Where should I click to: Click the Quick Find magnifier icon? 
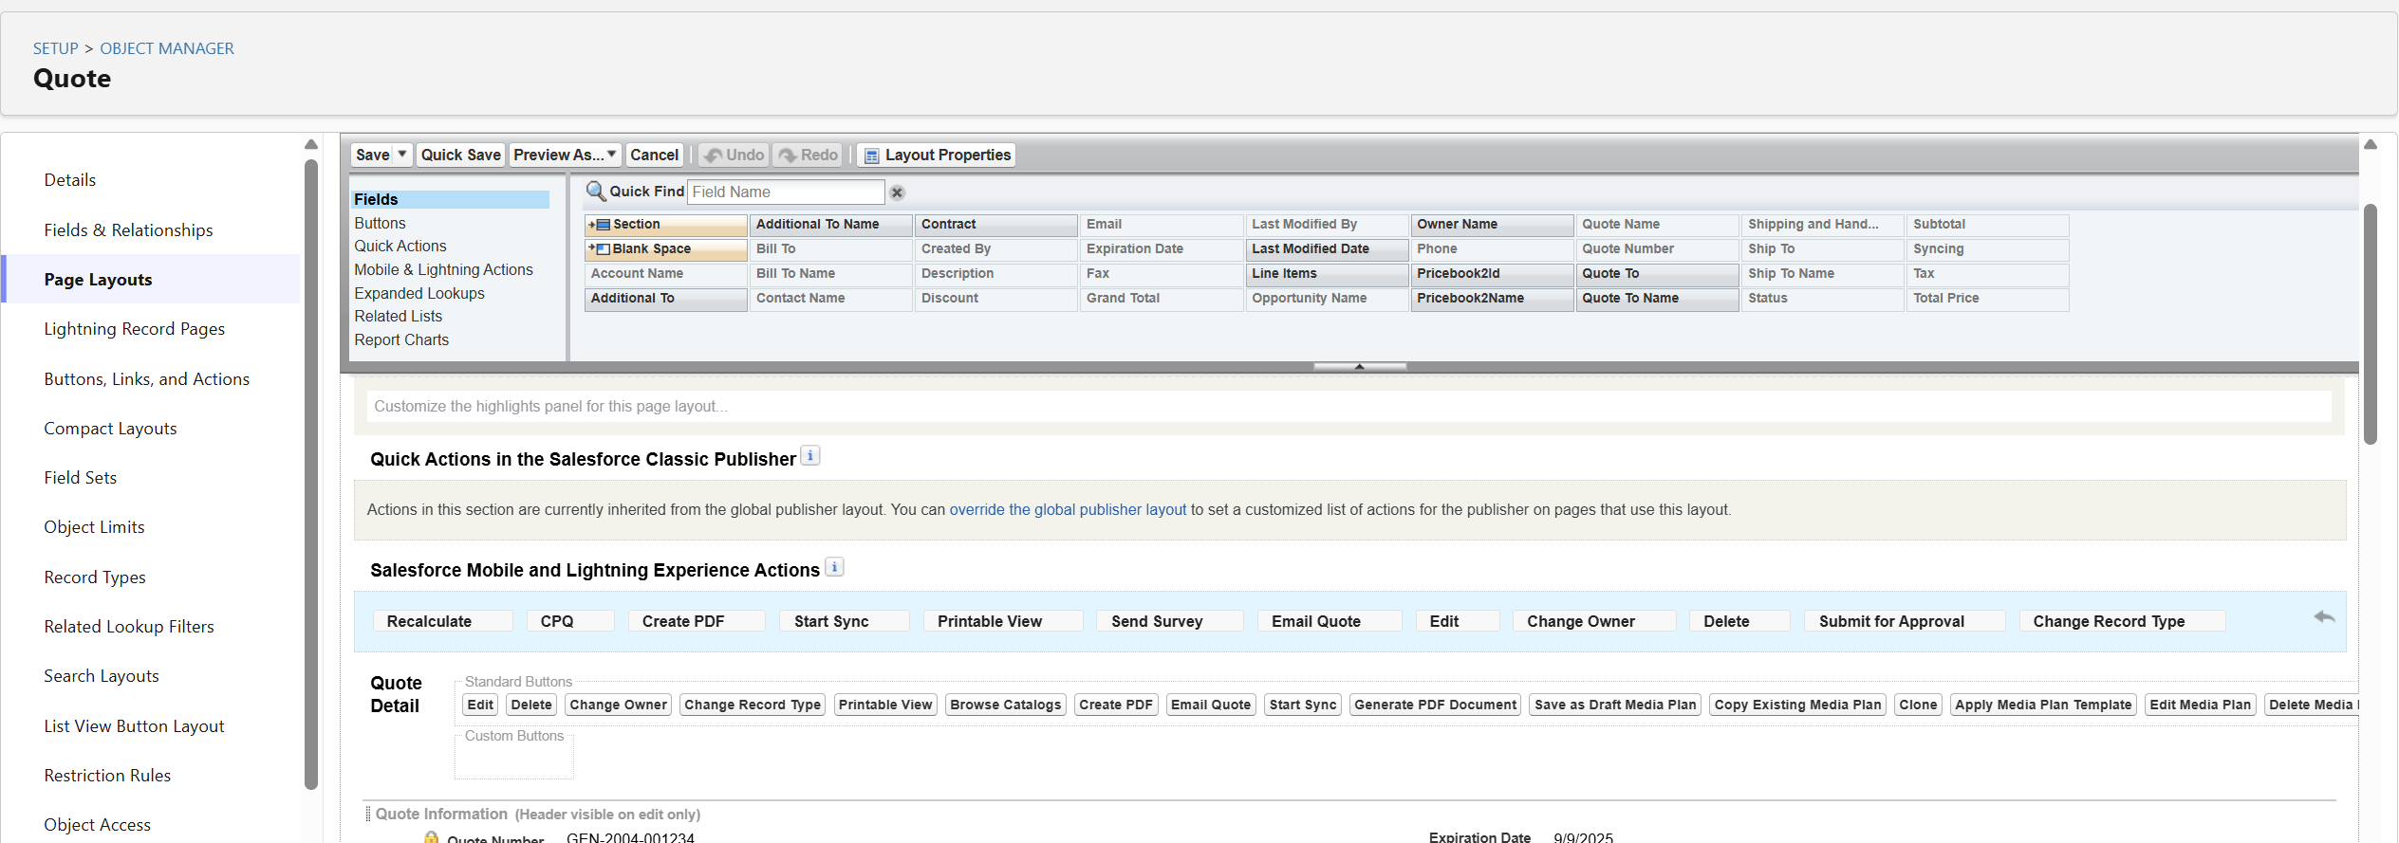click(595, 192)
